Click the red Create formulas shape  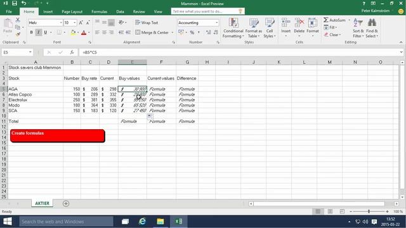coord(58,136)
